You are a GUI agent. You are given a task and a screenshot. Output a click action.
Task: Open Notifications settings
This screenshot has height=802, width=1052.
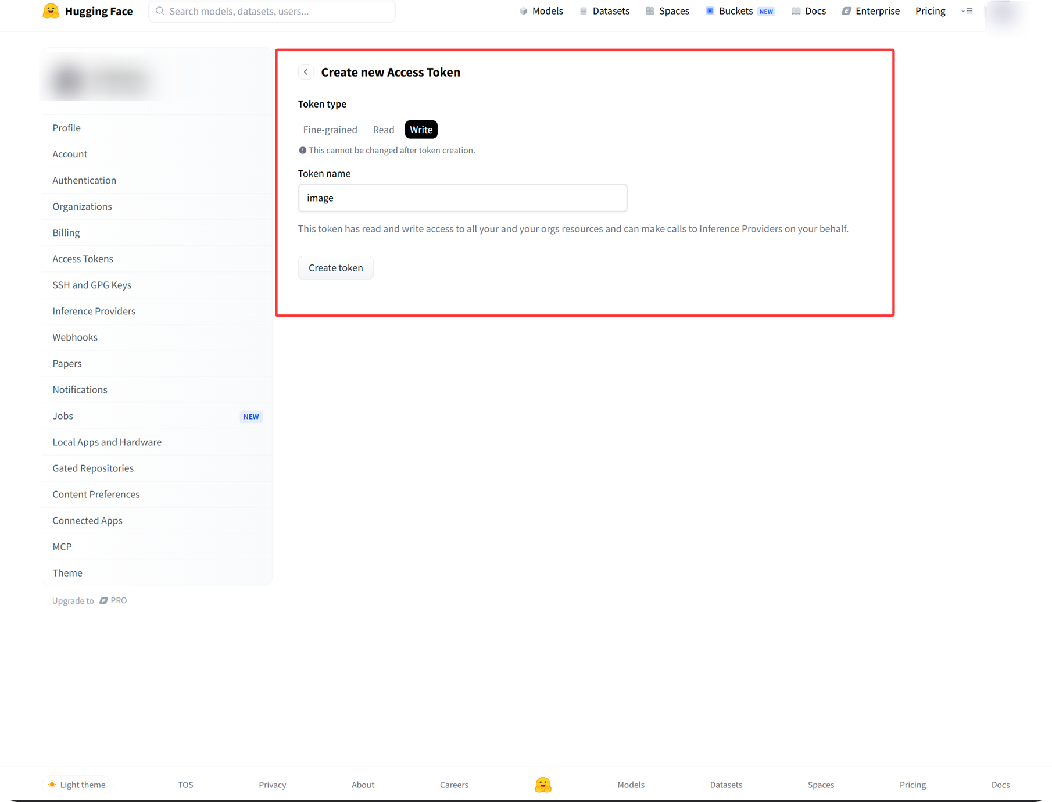pos(157,389)
